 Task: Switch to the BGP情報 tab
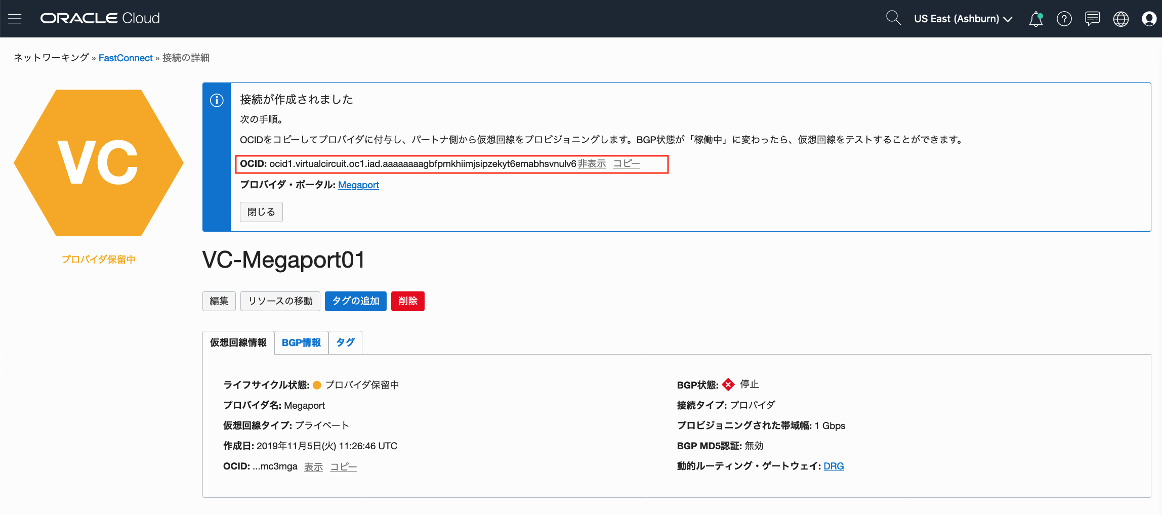click(302, 342)
